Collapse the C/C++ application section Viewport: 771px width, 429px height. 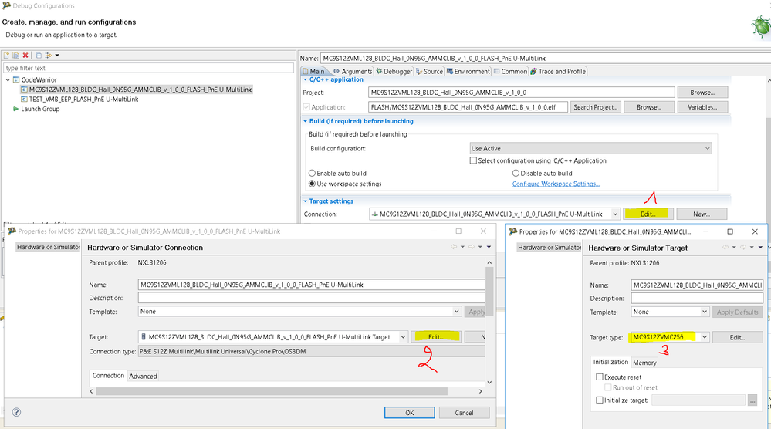coord(306,79)
